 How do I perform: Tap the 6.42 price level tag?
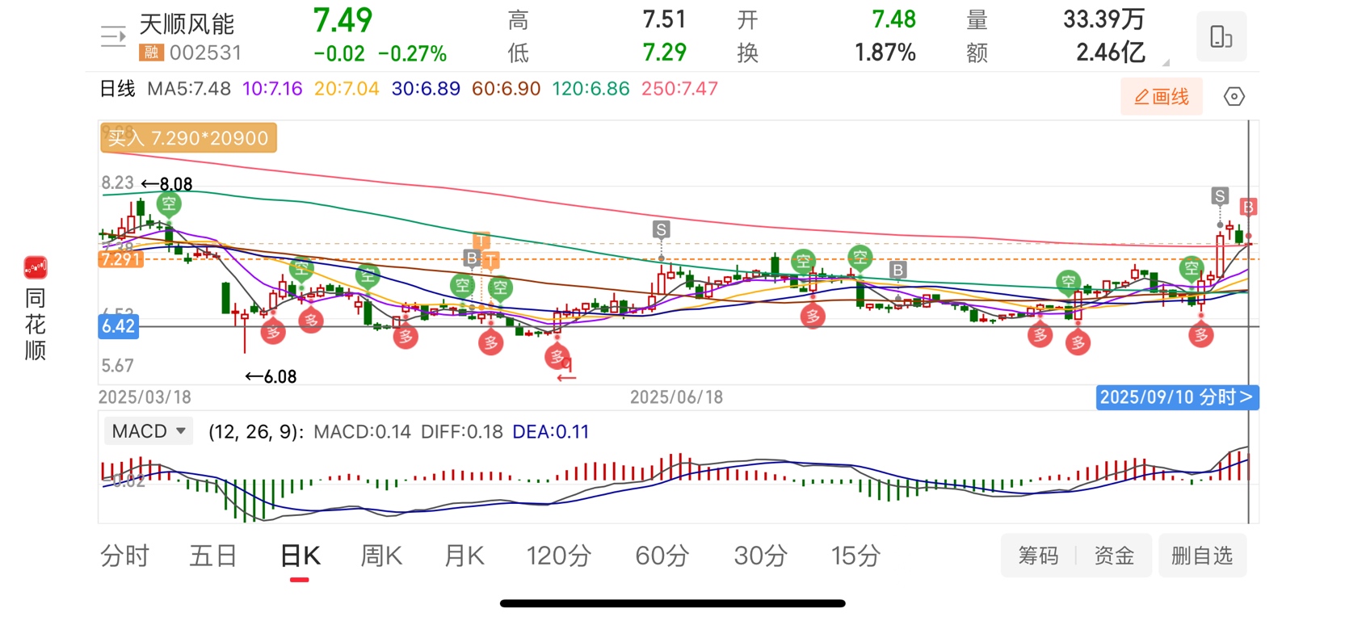(118, 326)
